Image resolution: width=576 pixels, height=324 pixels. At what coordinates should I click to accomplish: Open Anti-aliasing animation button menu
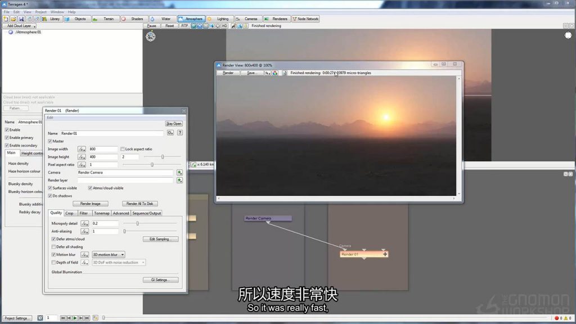pyautogui.click(x=84, y=231)
